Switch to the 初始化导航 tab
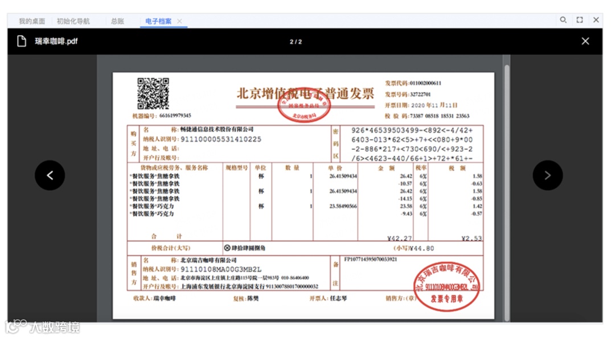The height and width of the screenshot is (338, 615). 73,21
